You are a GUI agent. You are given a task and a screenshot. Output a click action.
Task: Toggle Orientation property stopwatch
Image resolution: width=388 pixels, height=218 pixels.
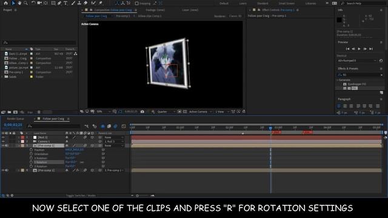pyautogui.click(x=31, y=154)
